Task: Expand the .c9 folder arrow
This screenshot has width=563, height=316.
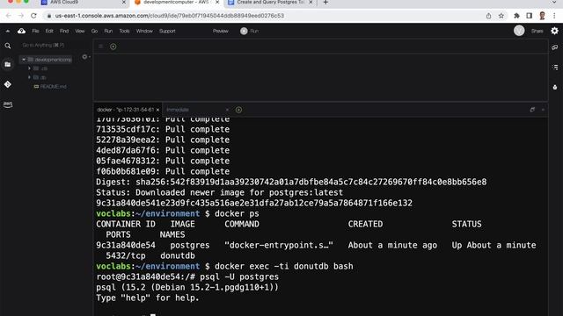Action: [29, 68]
